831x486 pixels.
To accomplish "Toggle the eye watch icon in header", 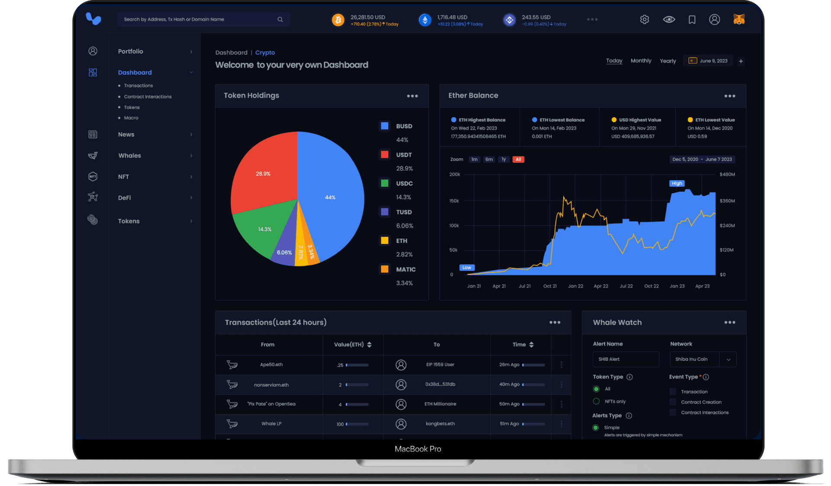I will point(669,19).
